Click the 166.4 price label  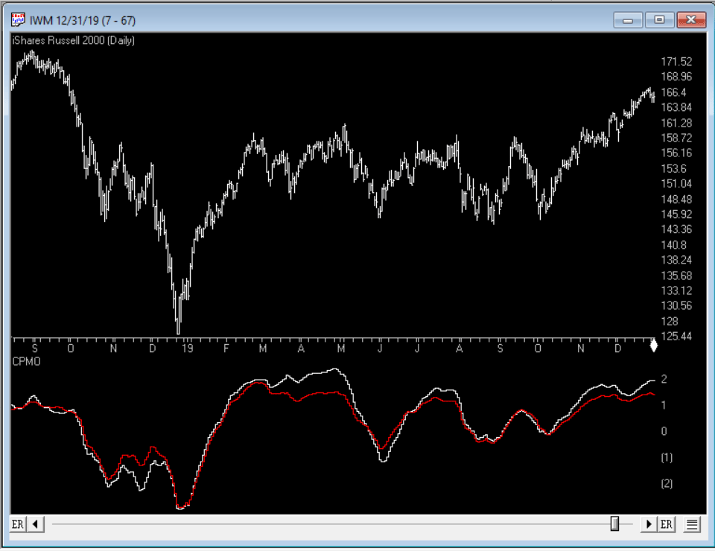coord(673,92)
